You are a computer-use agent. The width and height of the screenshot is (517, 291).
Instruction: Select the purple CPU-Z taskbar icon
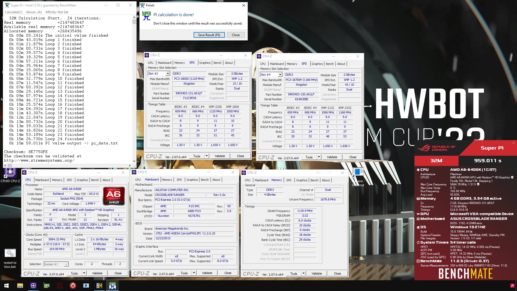(33, 286)
